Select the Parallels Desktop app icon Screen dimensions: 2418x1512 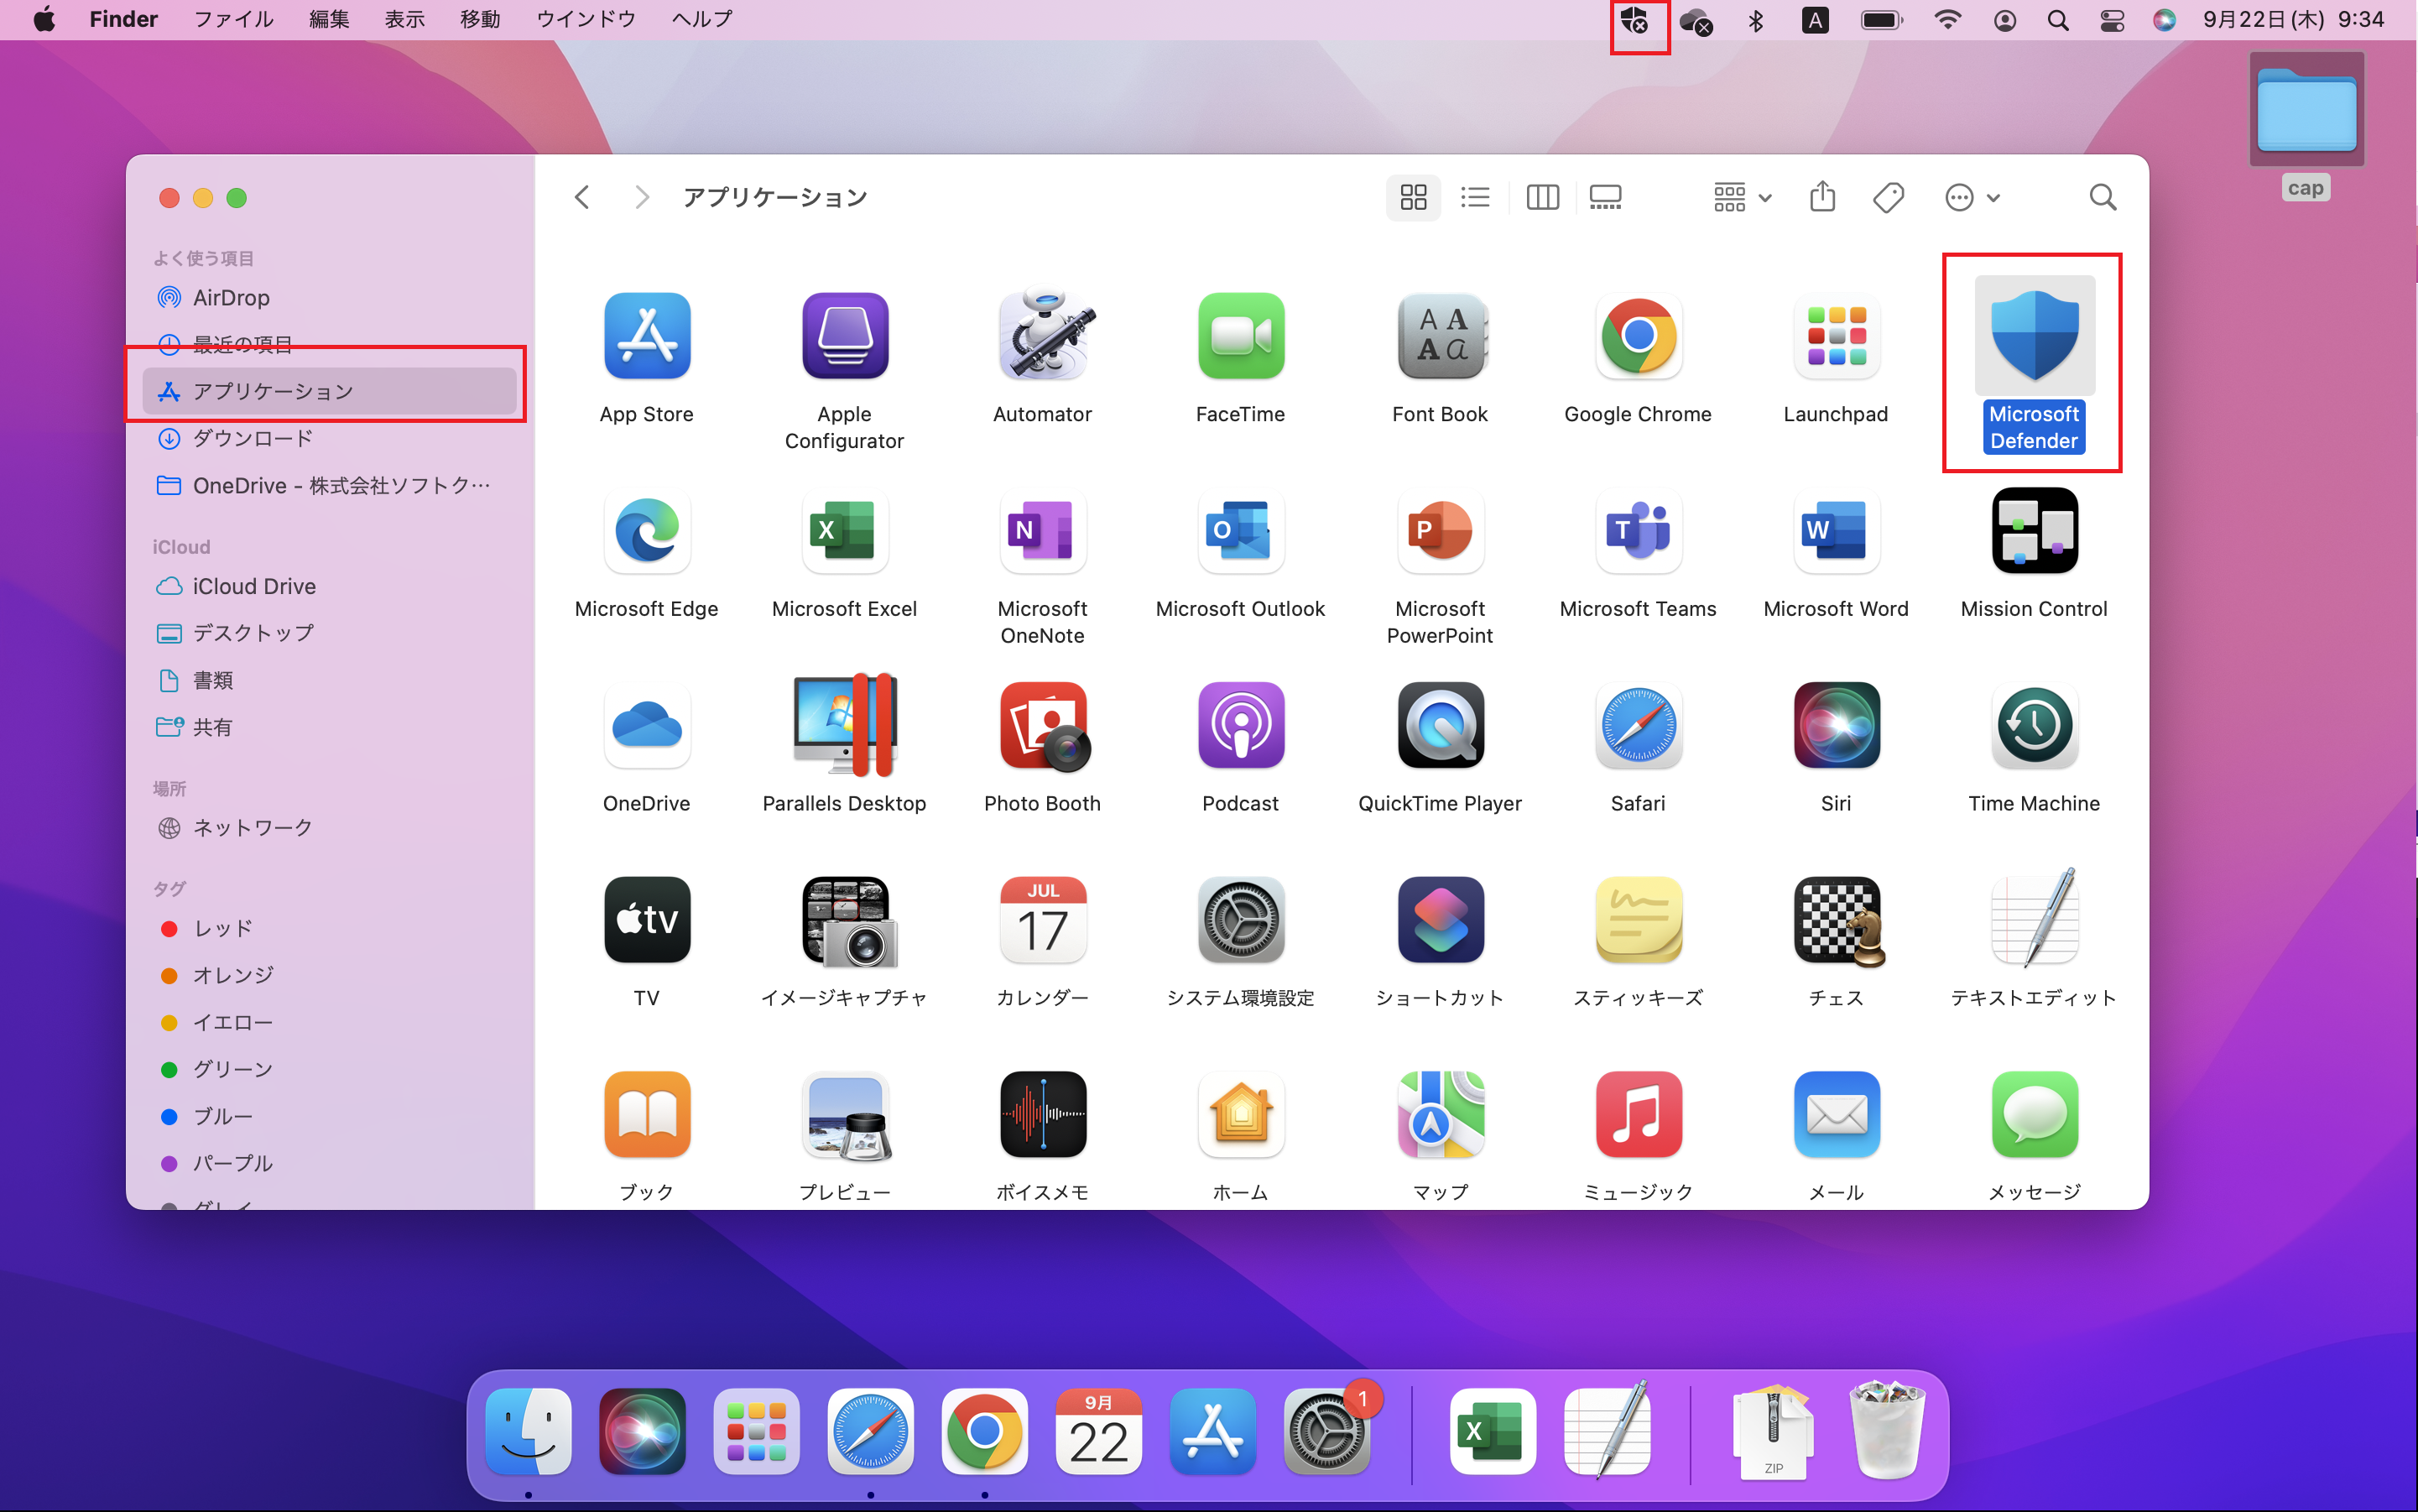pyautogui.click(x=845, y=725)
